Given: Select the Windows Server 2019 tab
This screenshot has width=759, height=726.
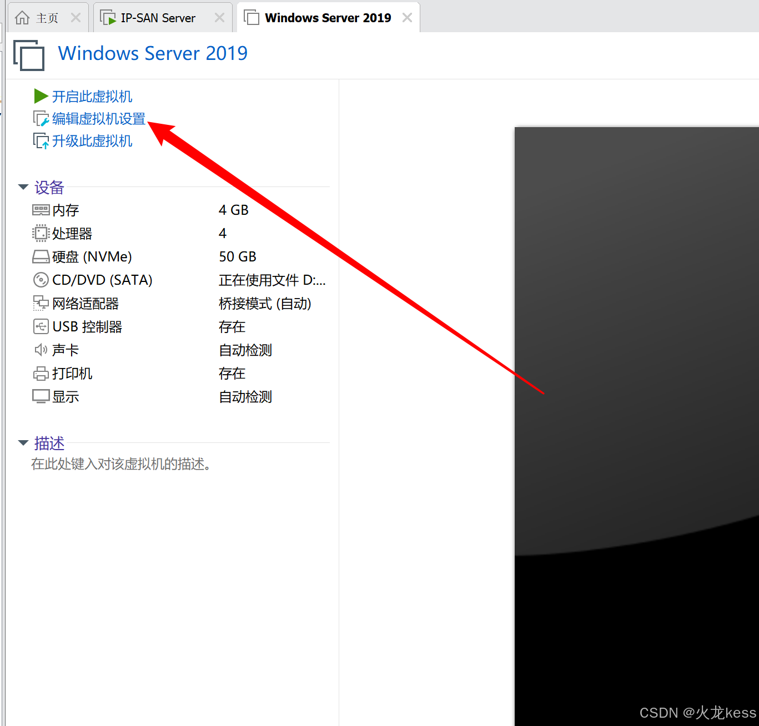Looking at the screenshot, I should coord(328,18).
